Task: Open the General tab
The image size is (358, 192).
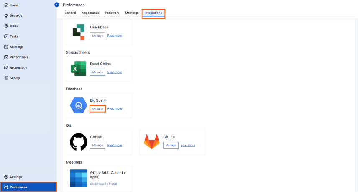Action: [x=70, y=13]
